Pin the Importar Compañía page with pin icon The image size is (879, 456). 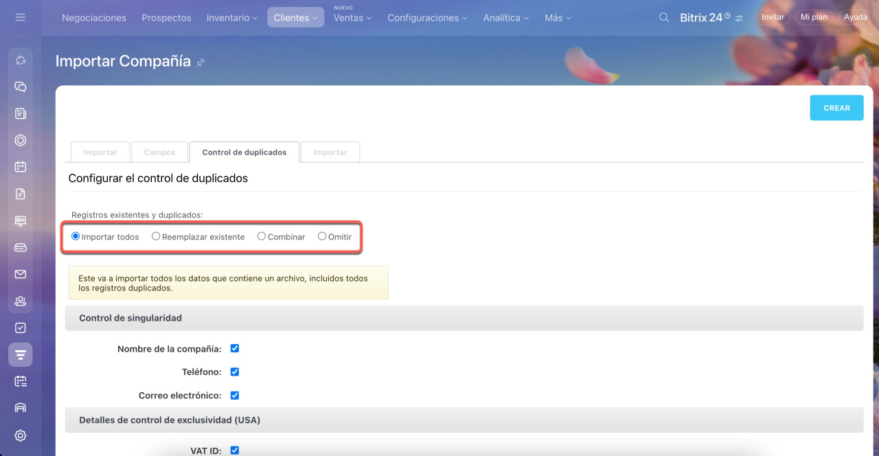(201, 62)
